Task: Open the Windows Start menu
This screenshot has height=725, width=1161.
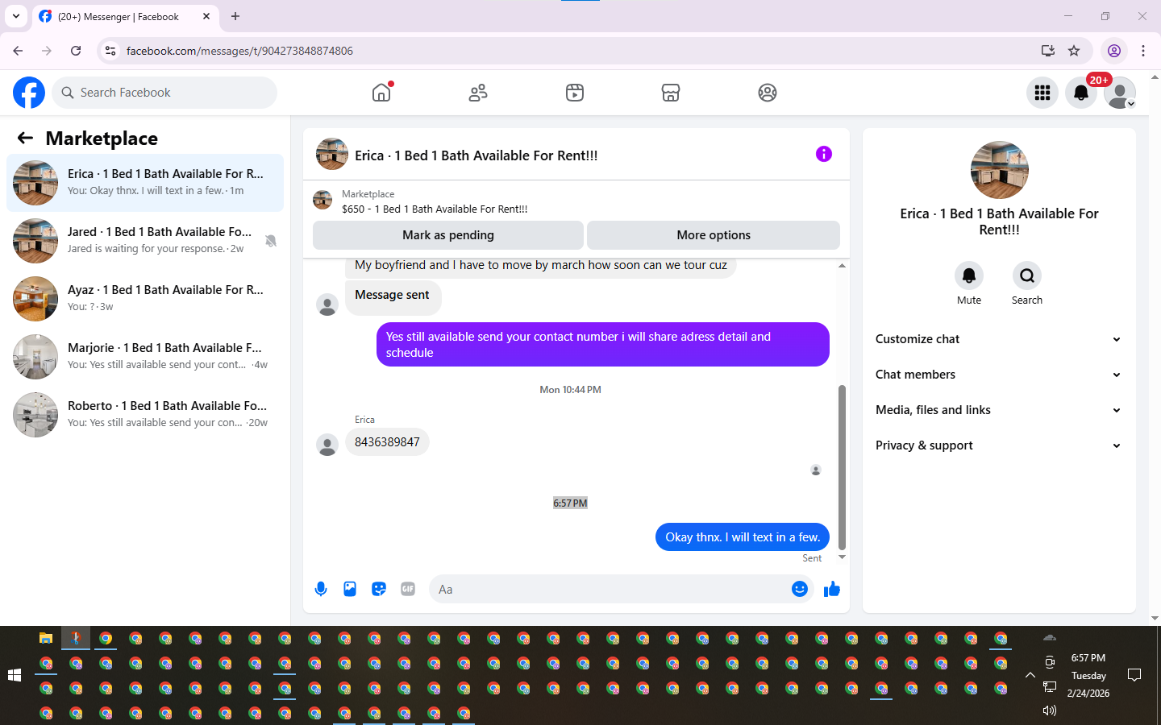Action: pyautogui.click(x=15, y=675)
